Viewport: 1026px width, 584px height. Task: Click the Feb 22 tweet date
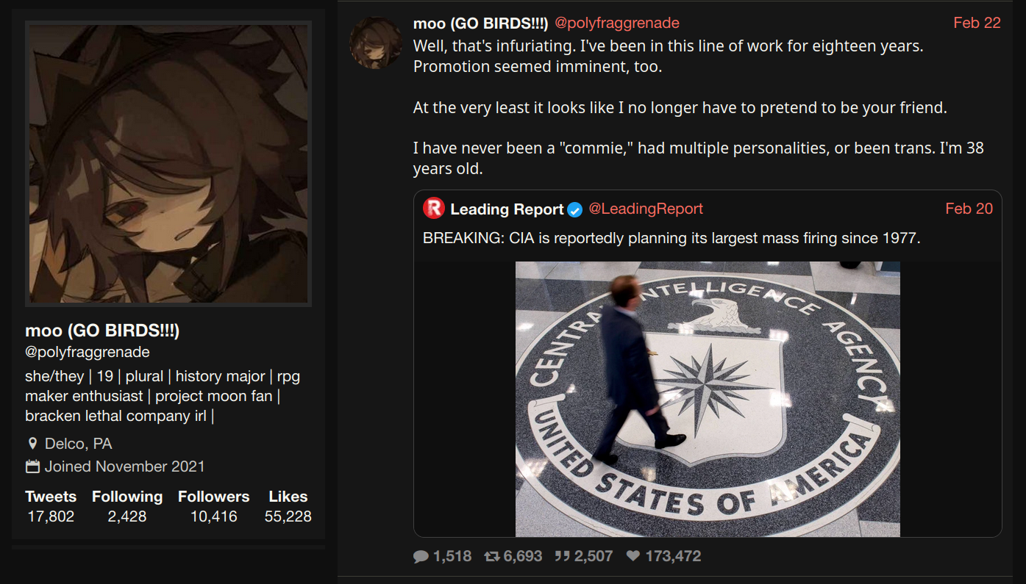[x=977, y=23]
